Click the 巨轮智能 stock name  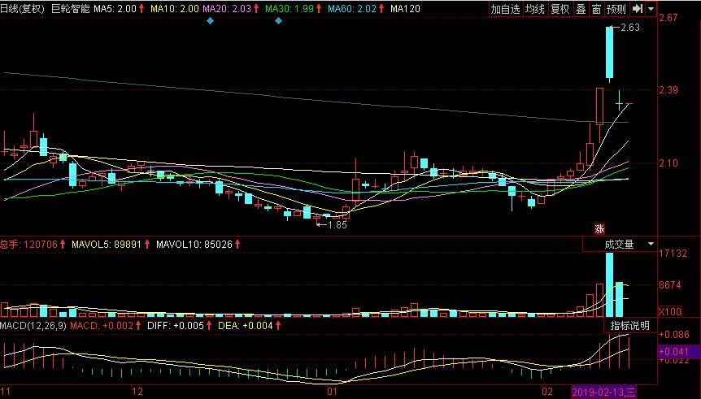coord(70,8)
